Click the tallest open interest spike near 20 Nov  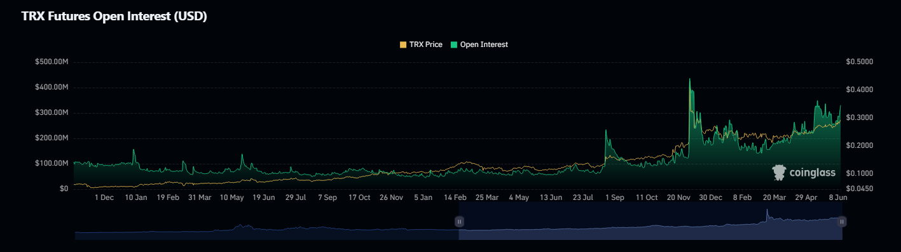(x=690, y=79)
